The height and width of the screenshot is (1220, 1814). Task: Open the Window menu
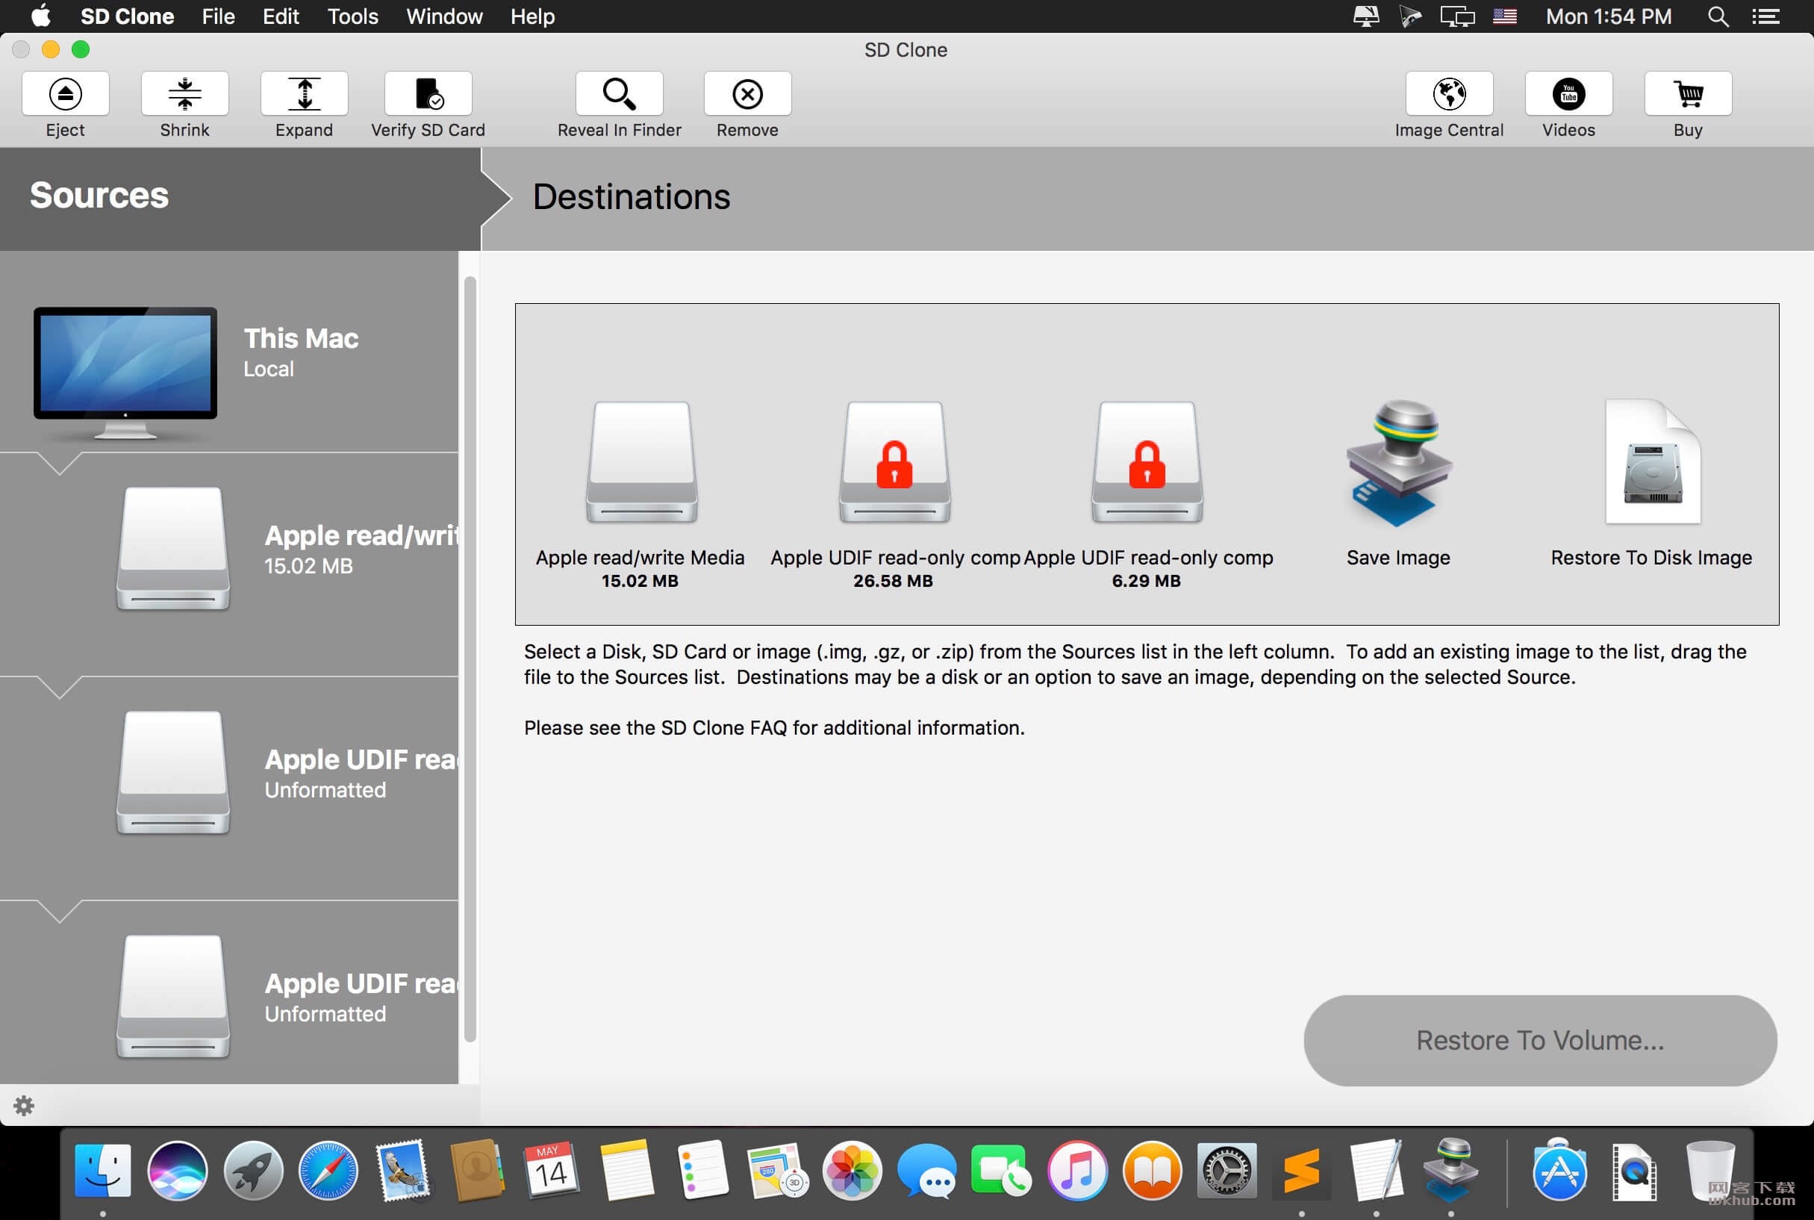444,16
